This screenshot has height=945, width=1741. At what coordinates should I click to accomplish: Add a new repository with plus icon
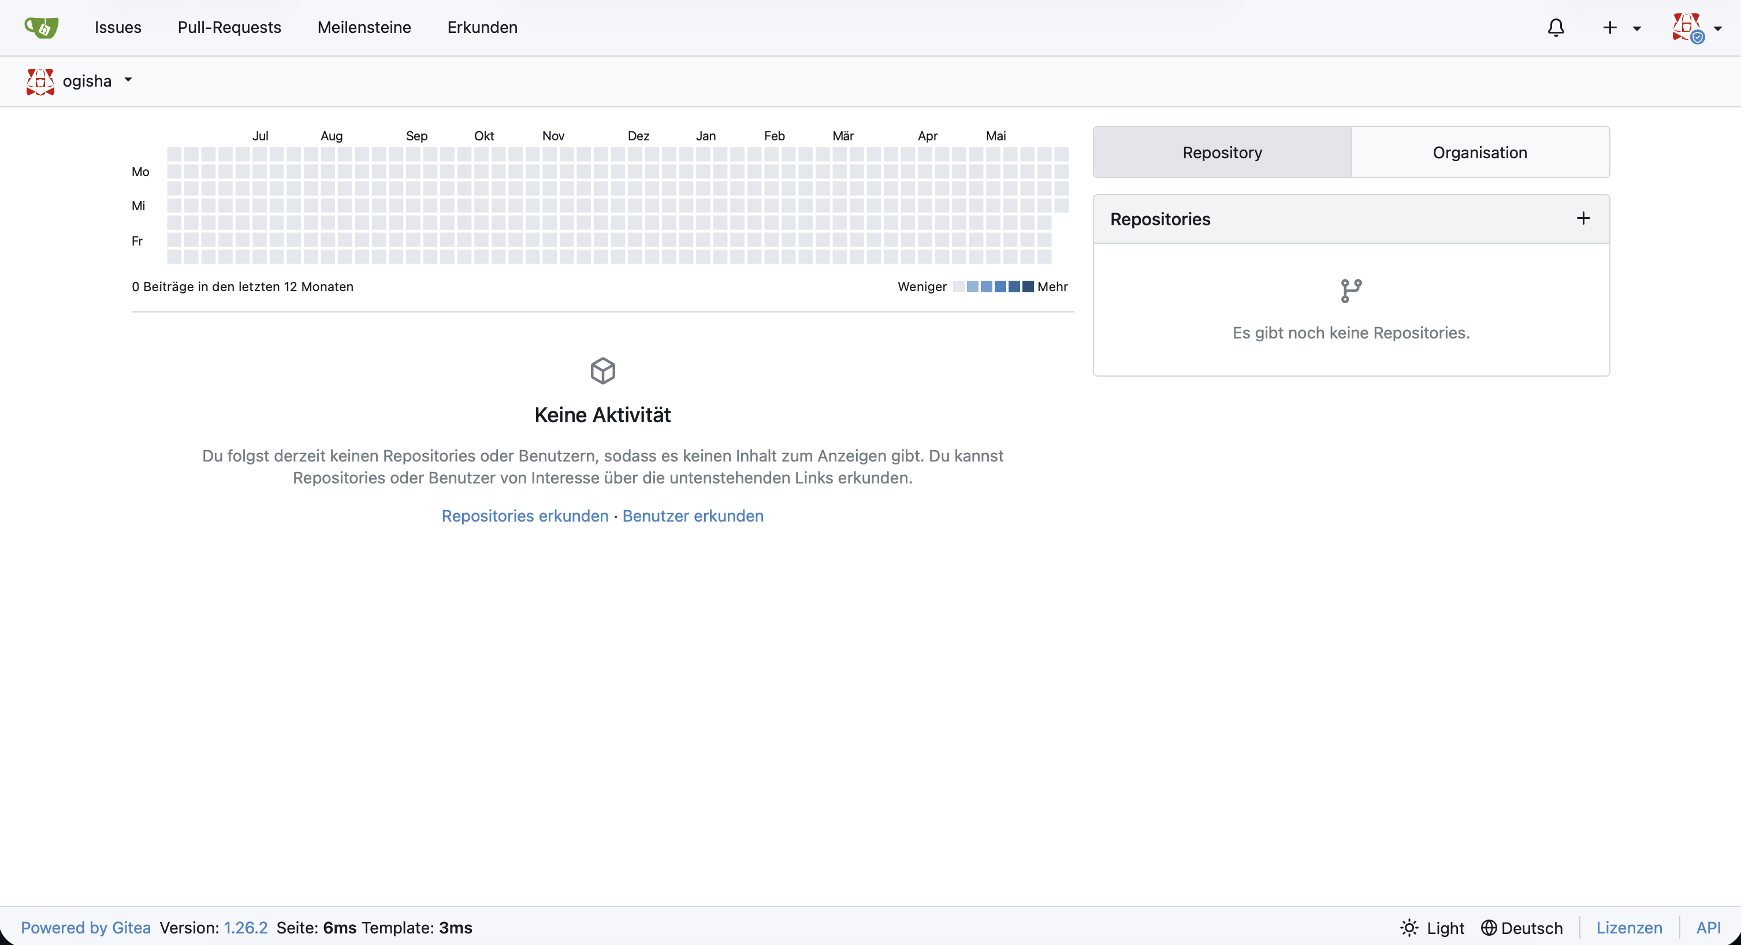pyautogui.click(x=1583, y=218)
